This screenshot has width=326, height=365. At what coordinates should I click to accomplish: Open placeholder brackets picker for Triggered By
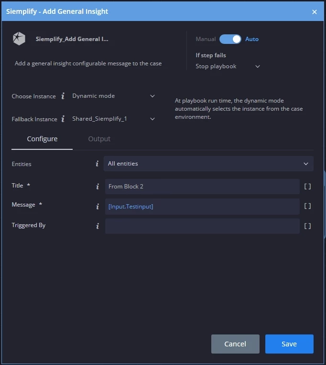307,226
